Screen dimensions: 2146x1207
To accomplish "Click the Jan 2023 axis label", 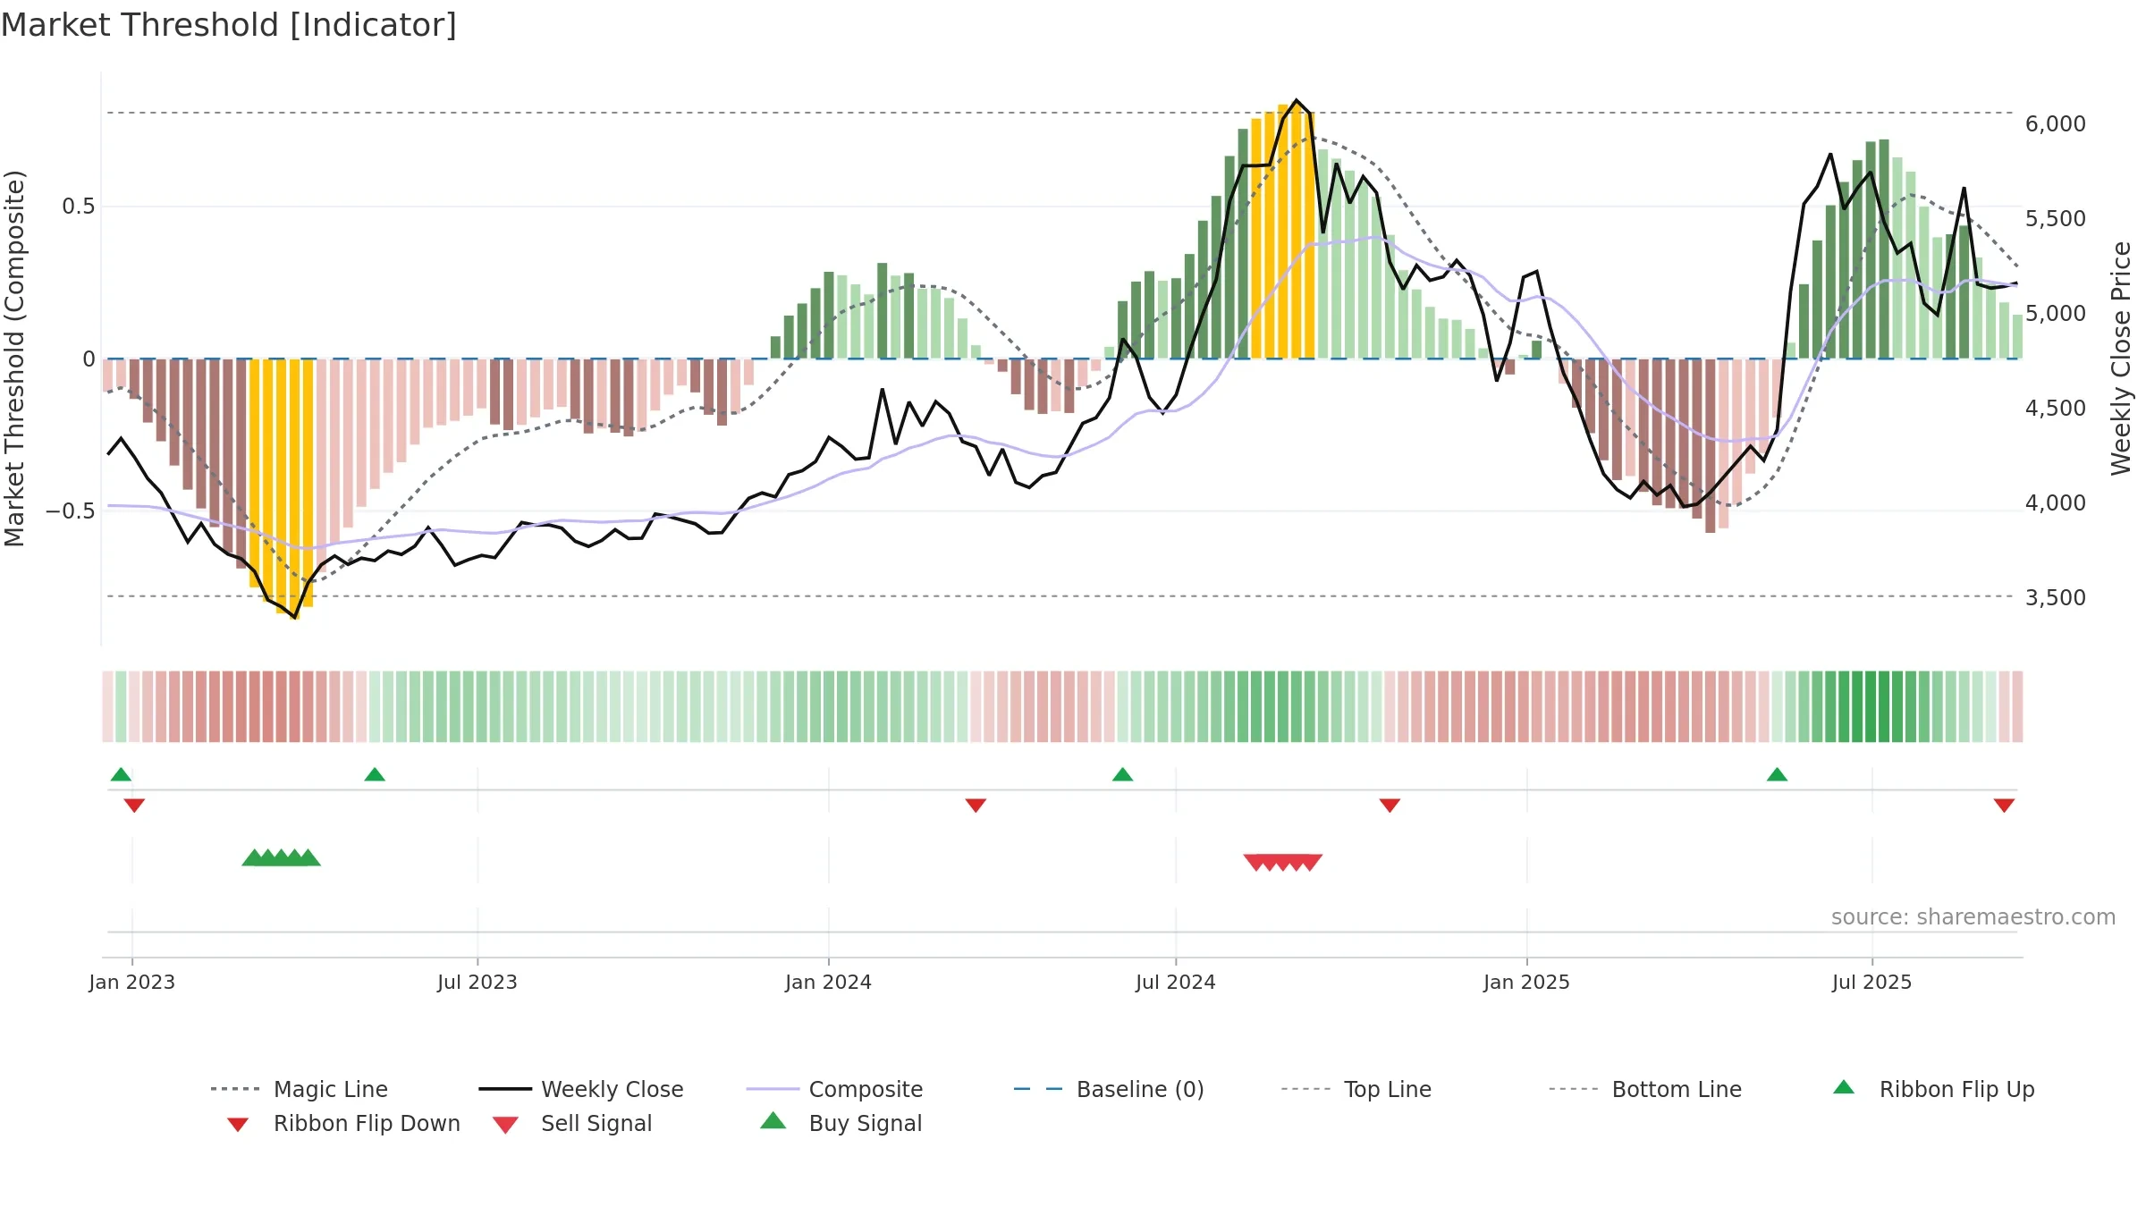I will 132,982.
